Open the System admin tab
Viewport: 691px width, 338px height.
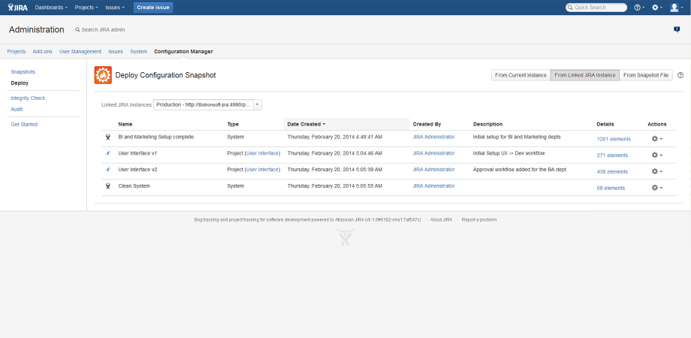click(x=138, y=52)
